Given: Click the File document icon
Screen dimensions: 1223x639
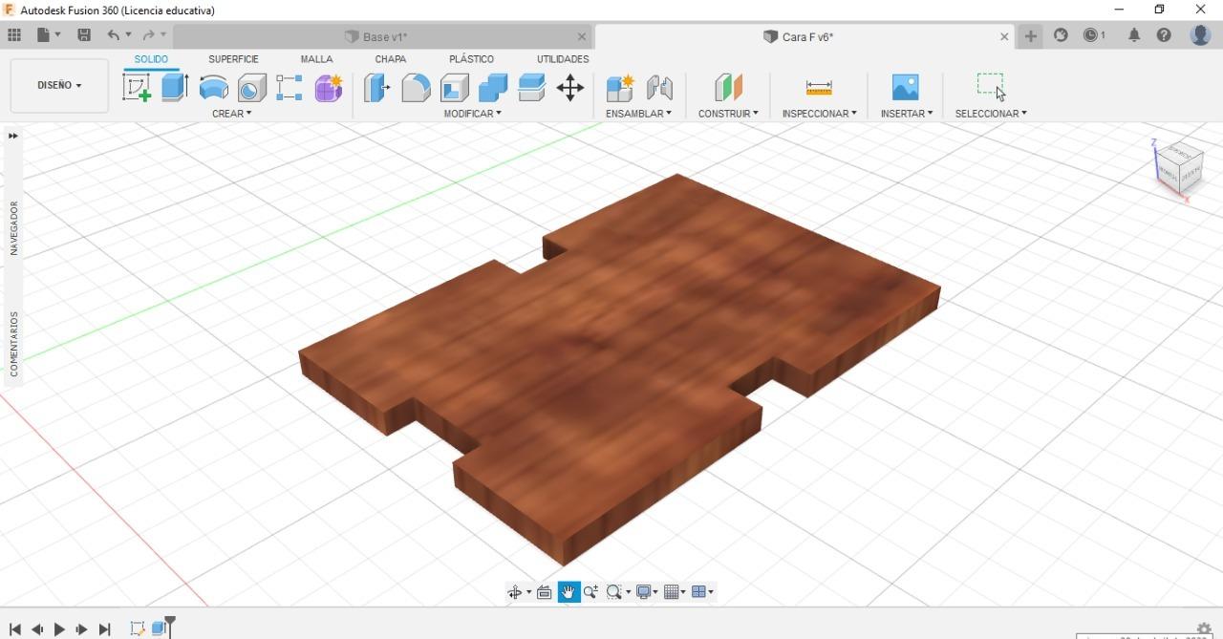Looking at the screenshot, I should [44, 35].
